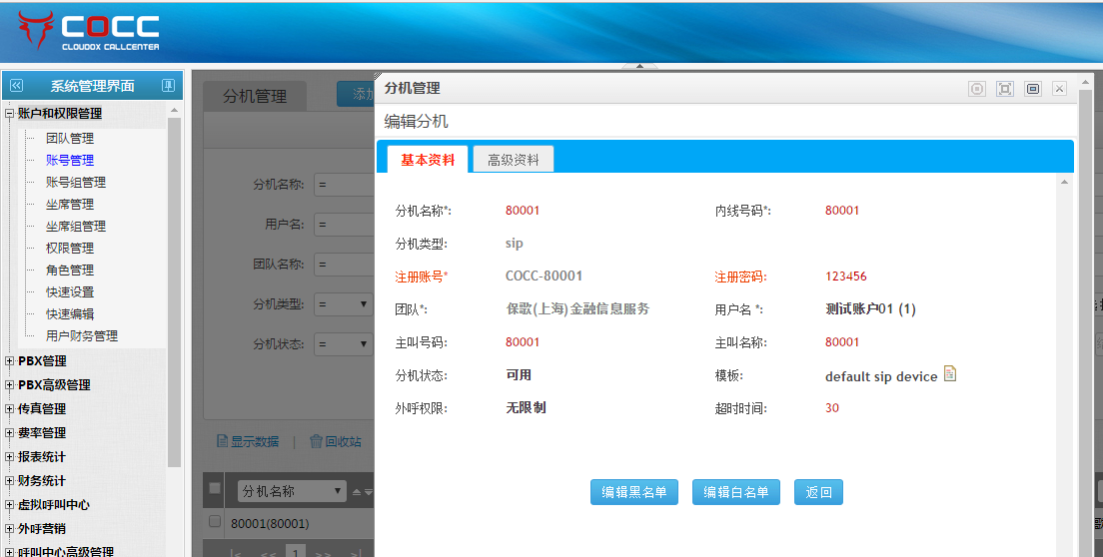
Task: Click the COCC bull logo
Action: [x=36, y=31]
